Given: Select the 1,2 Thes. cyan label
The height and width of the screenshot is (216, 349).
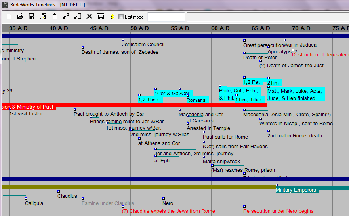Looking at the screenshot, I should pyautogui.click(x=151, y=100).
